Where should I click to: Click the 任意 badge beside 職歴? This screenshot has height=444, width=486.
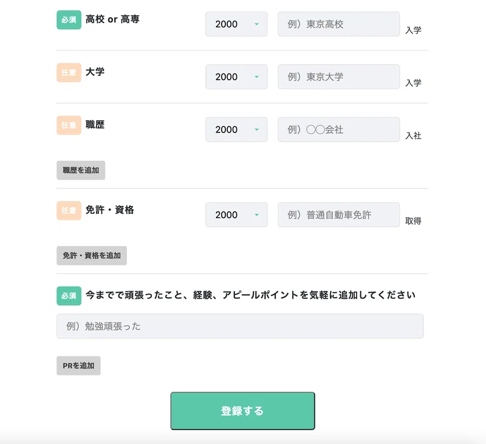(69, 125)
